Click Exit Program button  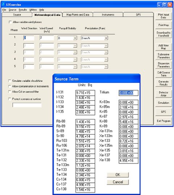click(163, 121)
